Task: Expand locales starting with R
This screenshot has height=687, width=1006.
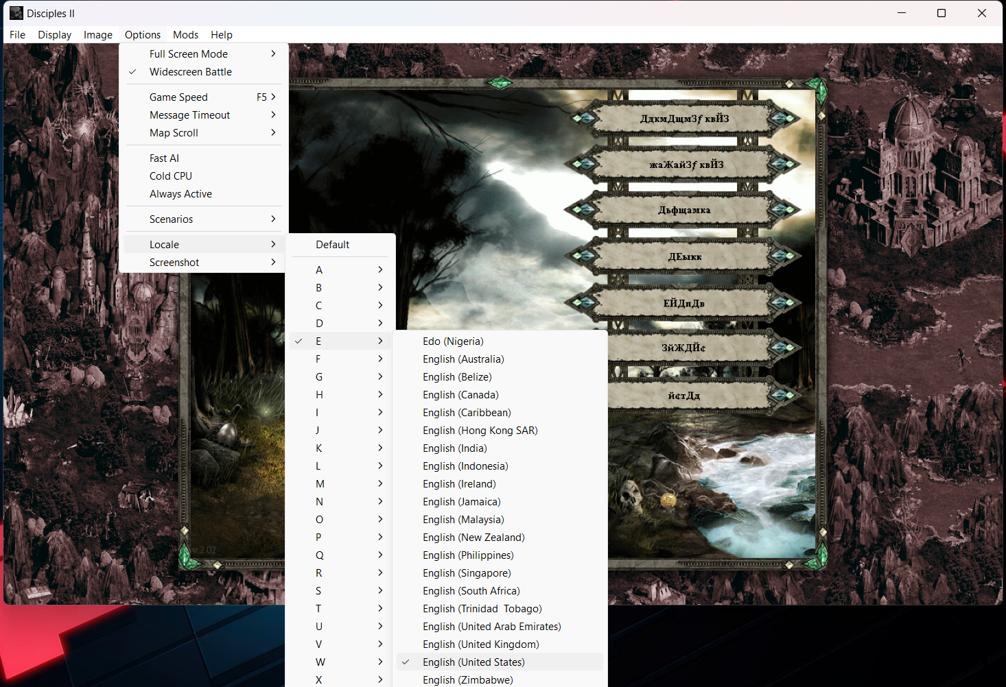Action: click(340, 573)
